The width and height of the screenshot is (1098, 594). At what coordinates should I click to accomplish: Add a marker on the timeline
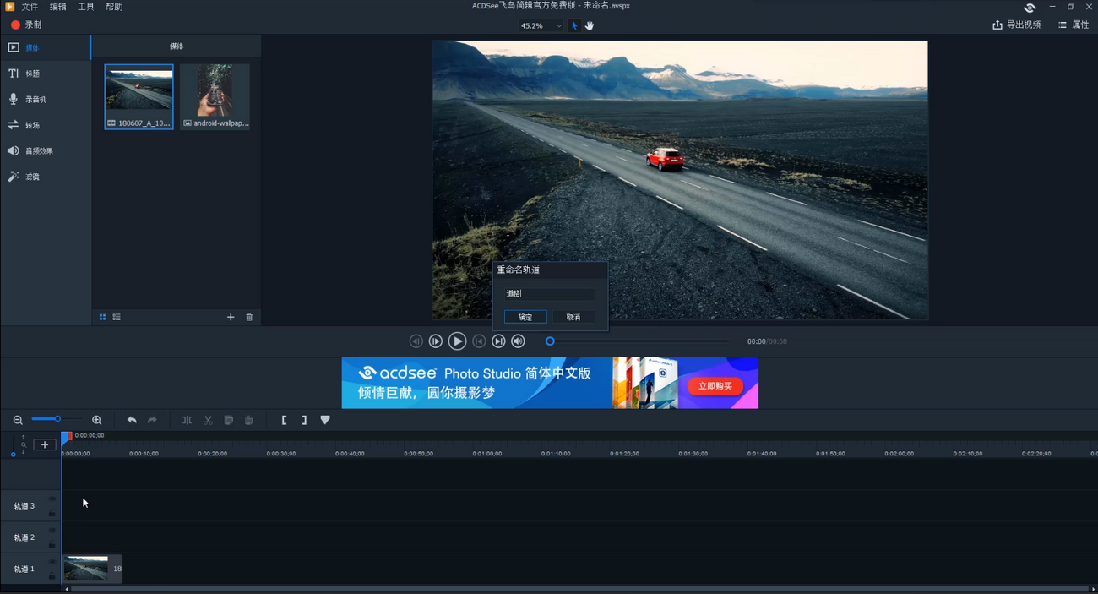pos(325,420)
